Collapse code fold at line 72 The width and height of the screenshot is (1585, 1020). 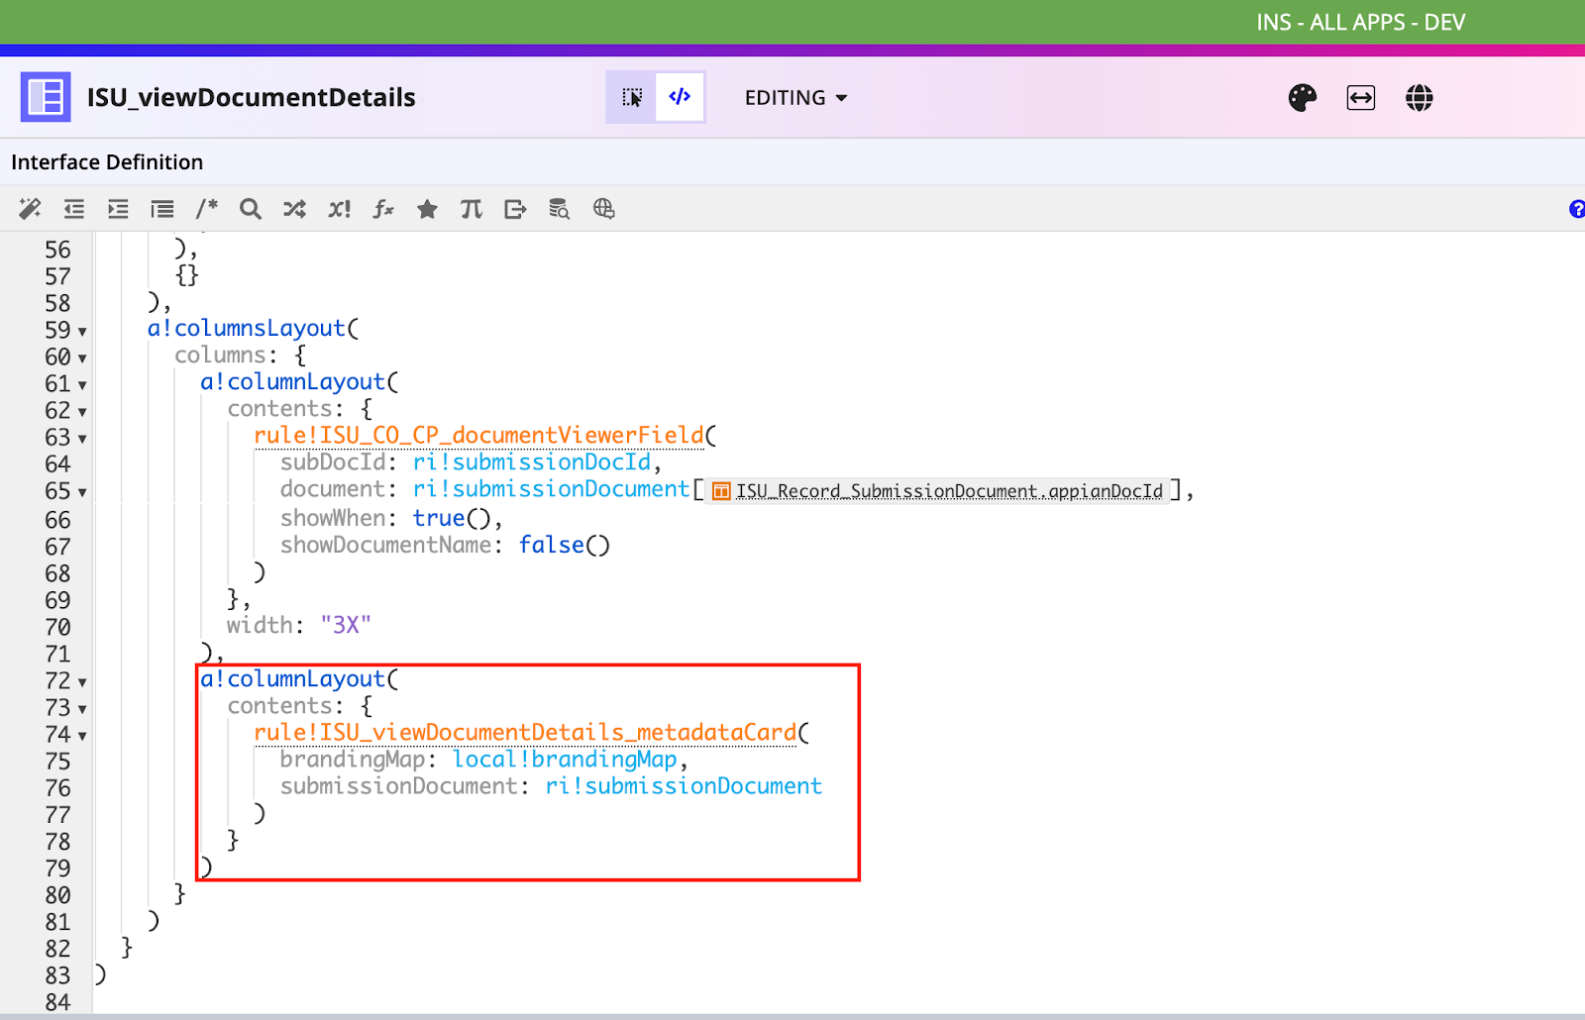(x=82, y=682)
